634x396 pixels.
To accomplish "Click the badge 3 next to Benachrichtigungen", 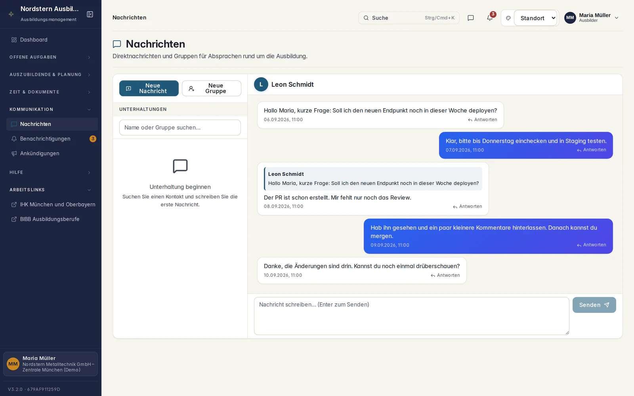I will 93,139.
